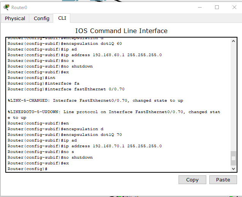Minimize the Router0 window
Viewport: 242px width, 197px height.
pyautogui.click(x=200, y=7)
